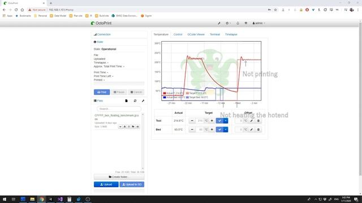Open the GCode Viewer tab

(196, 34)
